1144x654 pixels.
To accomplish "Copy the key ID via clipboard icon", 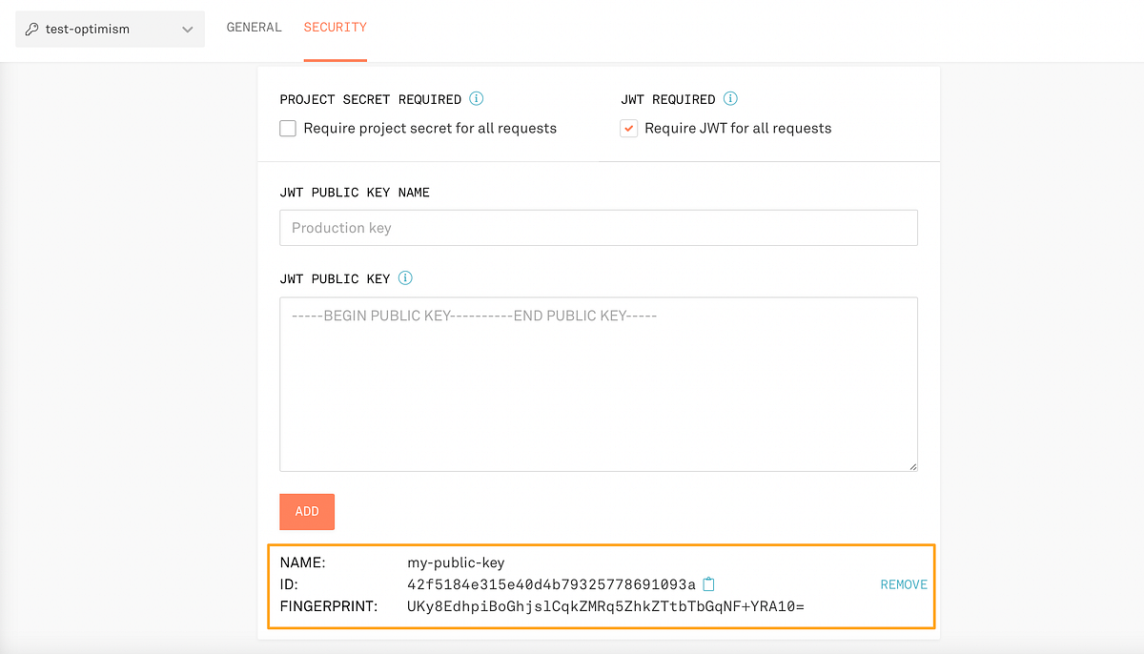I will pos(708,584).
